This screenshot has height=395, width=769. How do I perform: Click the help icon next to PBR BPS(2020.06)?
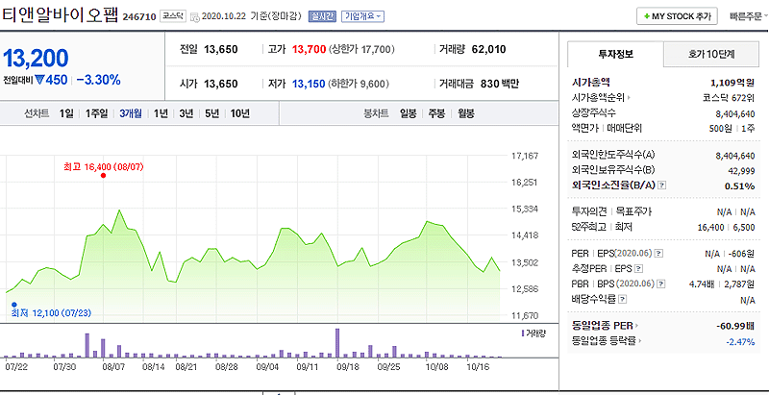[662, 284]
